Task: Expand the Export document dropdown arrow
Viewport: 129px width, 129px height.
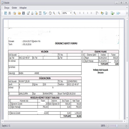Action: click(114, 13)
